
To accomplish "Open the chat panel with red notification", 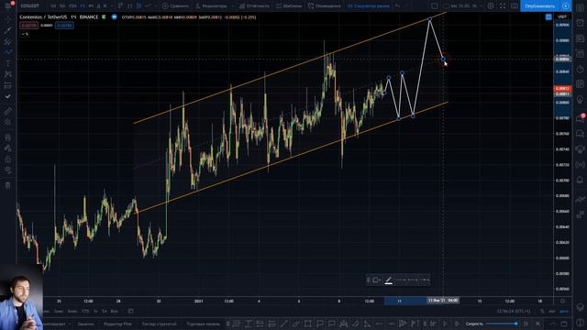I will click(580, 118).
